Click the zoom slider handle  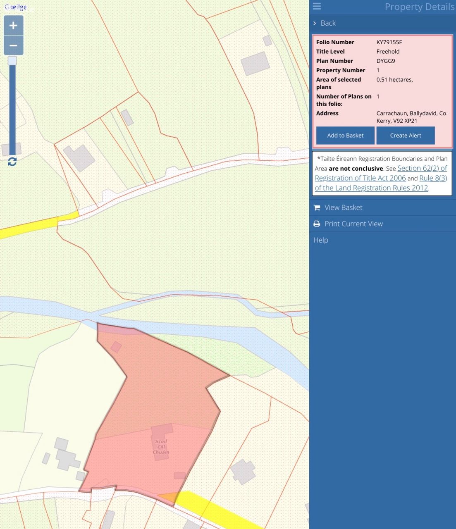click(x=12, y=61)
